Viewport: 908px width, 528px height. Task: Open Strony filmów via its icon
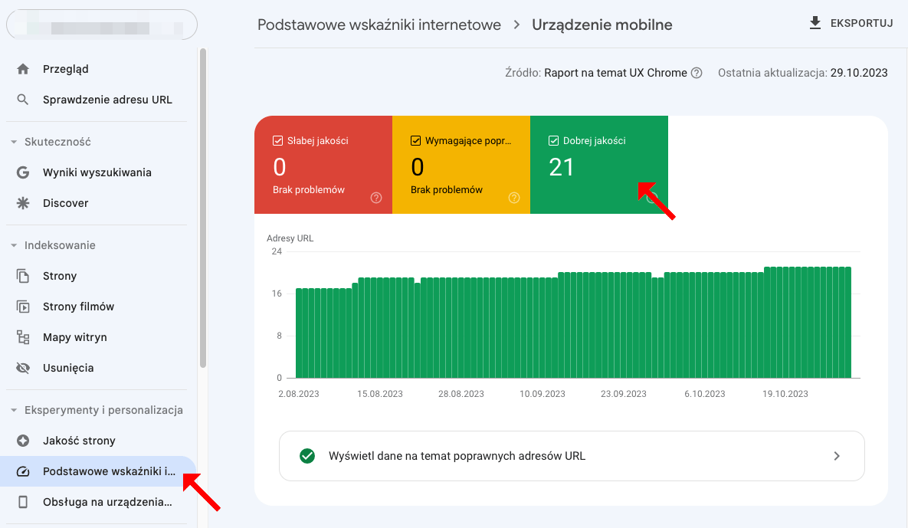click(x=23, y=306)
